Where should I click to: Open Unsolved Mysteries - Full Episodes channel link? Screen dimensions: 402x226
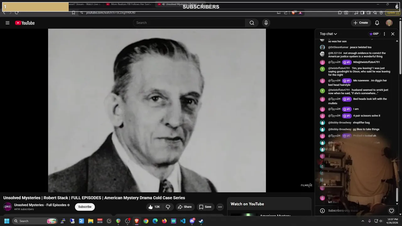(x=40, y=205)
